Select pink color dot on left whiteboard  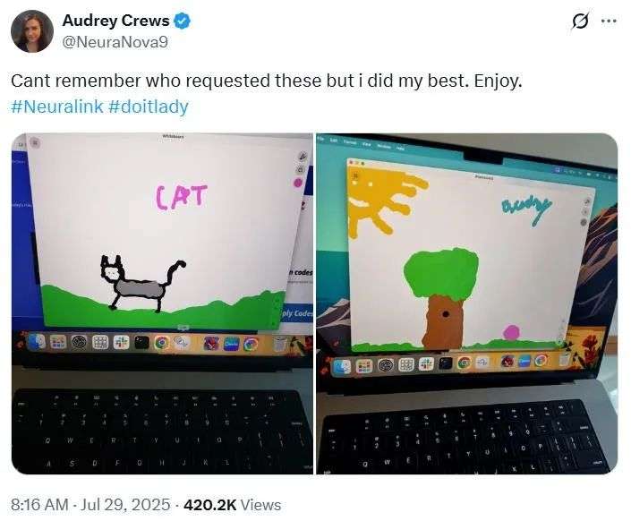(298, 184)
